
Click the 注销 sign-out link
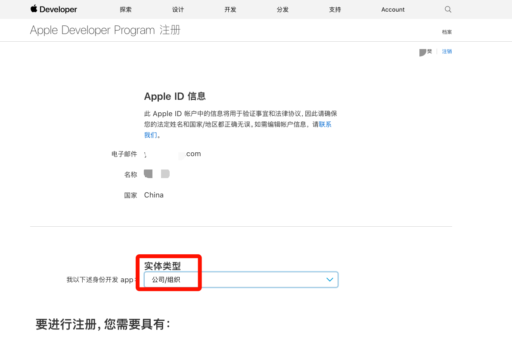[447, 51]
